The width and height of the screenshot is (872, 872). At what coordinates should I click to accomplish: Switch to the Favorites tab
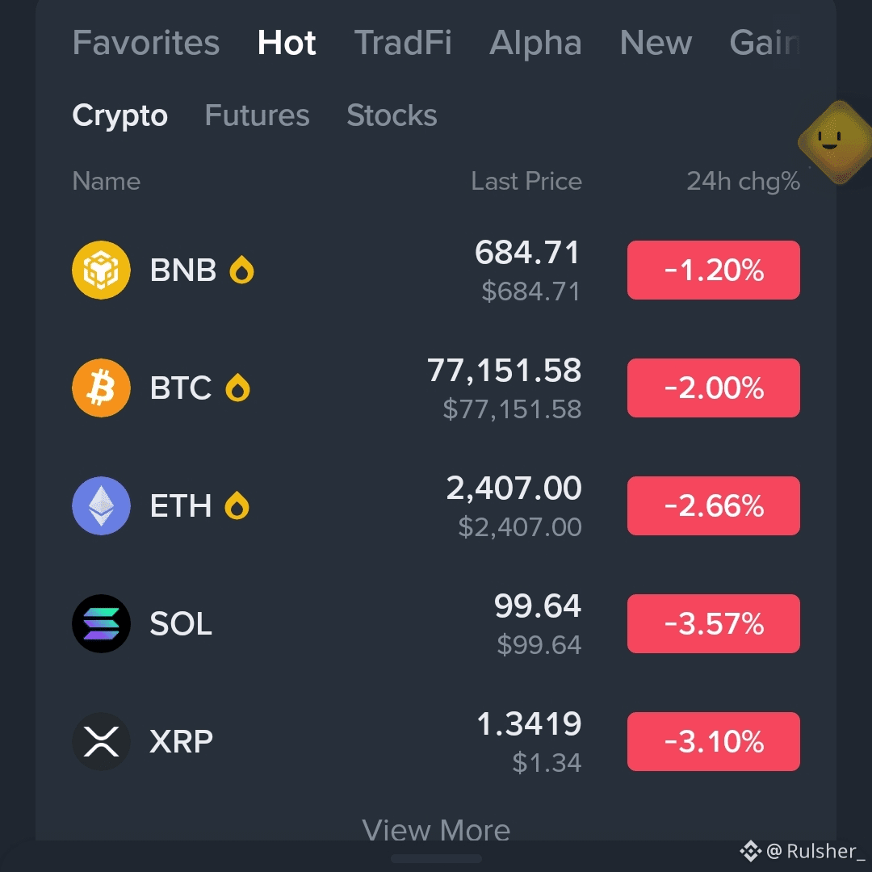(x=146, y=42)
